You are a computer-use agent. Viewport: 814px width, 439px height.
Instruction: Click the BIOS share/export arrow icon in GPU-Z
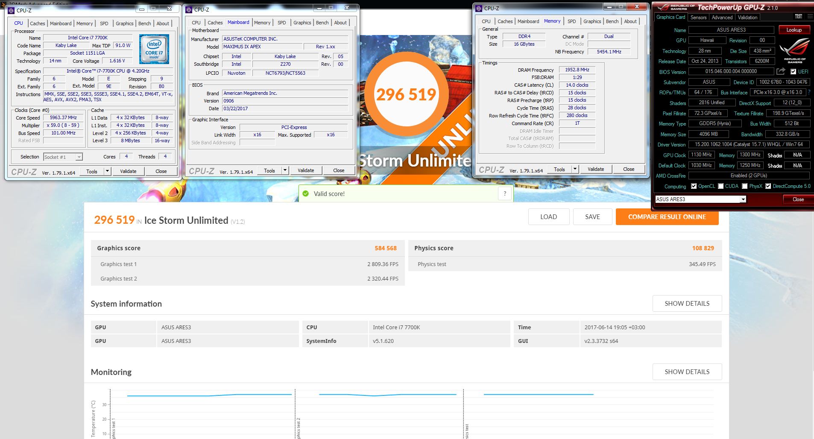point(781,71)
